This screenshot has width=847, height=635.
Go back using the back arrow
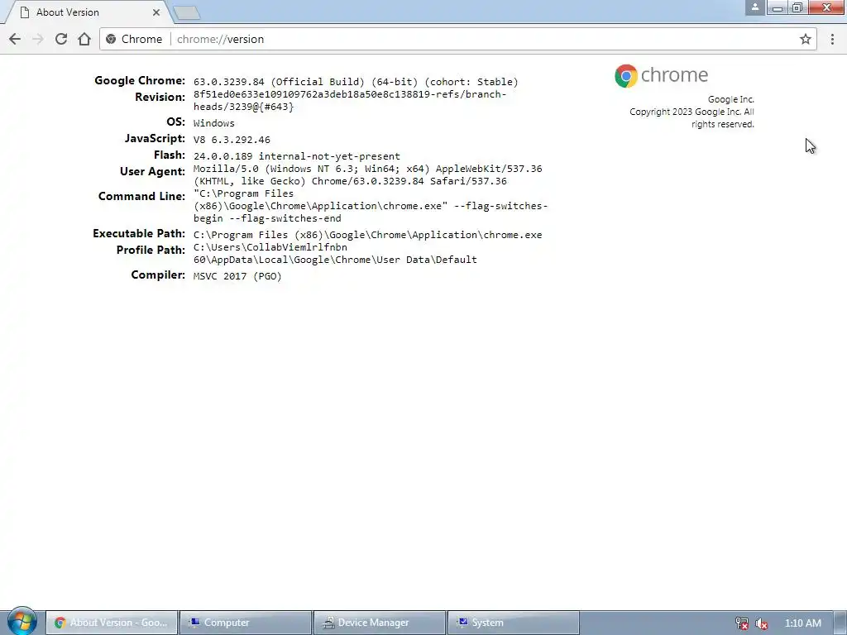tap(15, 39)
